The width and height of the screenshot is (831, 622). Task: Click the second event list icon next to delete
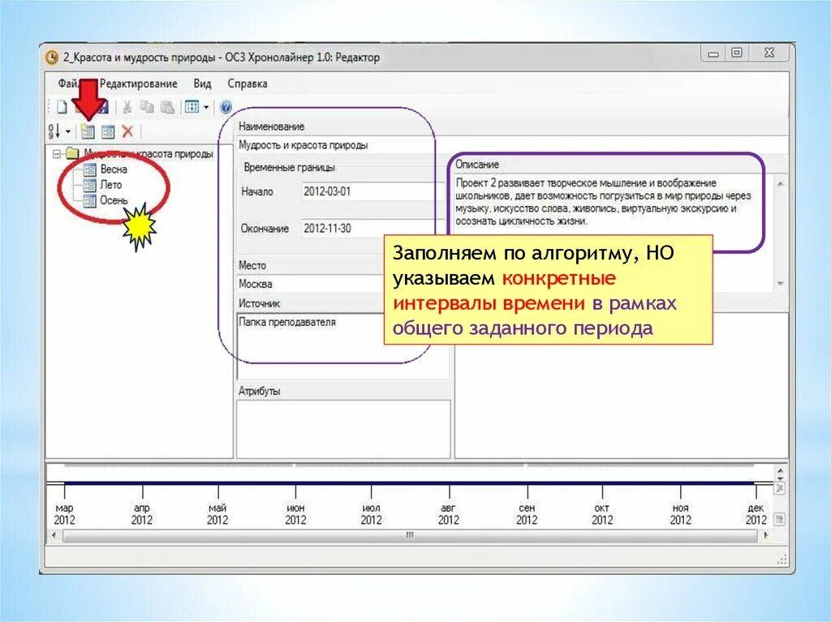click(108, 131)
